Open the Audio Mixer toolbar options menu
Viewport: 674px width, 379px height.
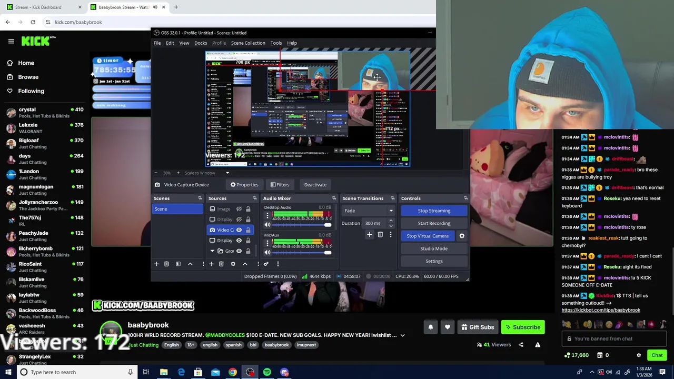277,264
